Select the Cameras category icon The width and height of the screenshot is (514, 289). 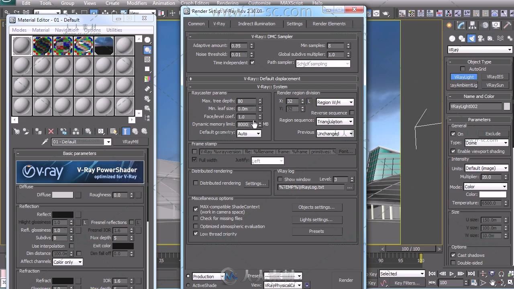[481, 39]
